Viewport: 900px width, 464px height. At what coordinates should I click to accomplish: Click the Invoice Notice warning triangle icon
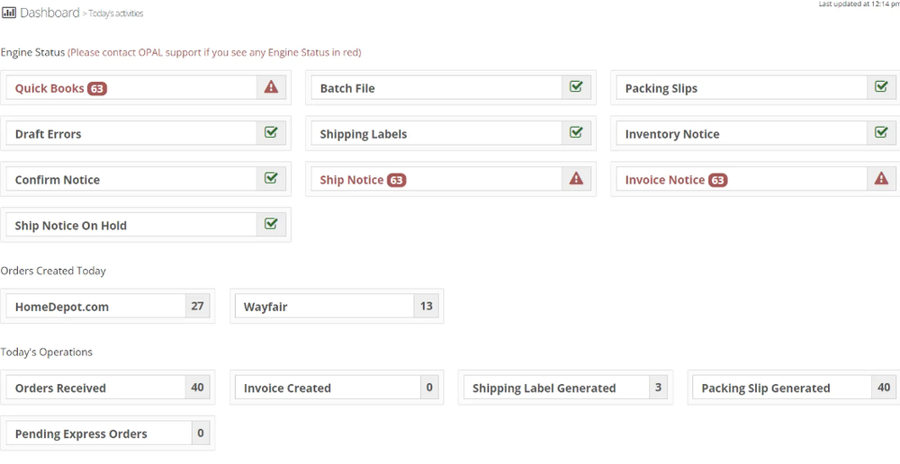point(881,179)
